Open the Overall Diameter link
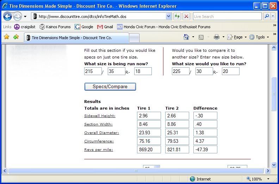The height and width of the screenshot is (184, 279). [x=101, y=133]
